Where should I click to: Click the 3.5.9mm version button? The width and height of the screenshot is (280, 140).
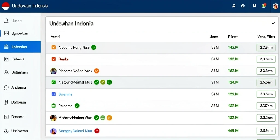(x=266, y=131)
